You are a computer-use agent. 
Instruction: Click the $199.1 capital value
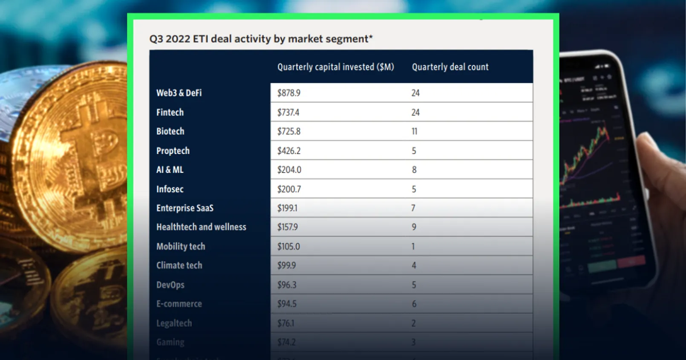point(287,208)
